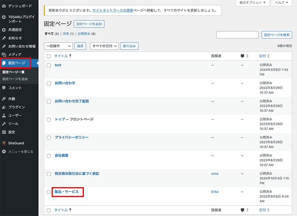The image size is (297, 216).
Task: Click the Users person icon in sidebar
Action: tap(4, 116)
